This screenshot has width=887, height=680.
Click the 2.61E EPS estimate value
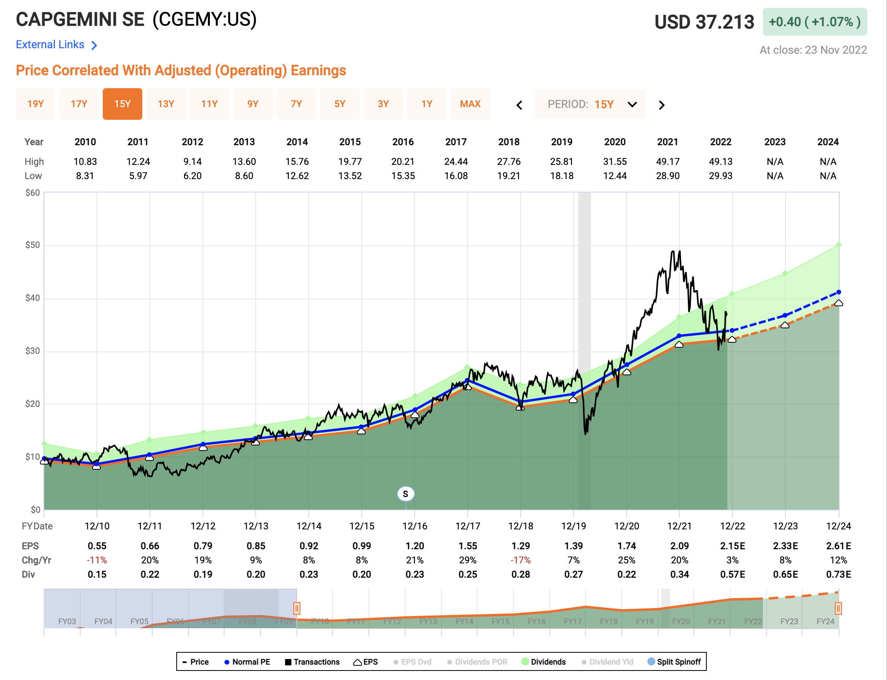pos(838,546)
